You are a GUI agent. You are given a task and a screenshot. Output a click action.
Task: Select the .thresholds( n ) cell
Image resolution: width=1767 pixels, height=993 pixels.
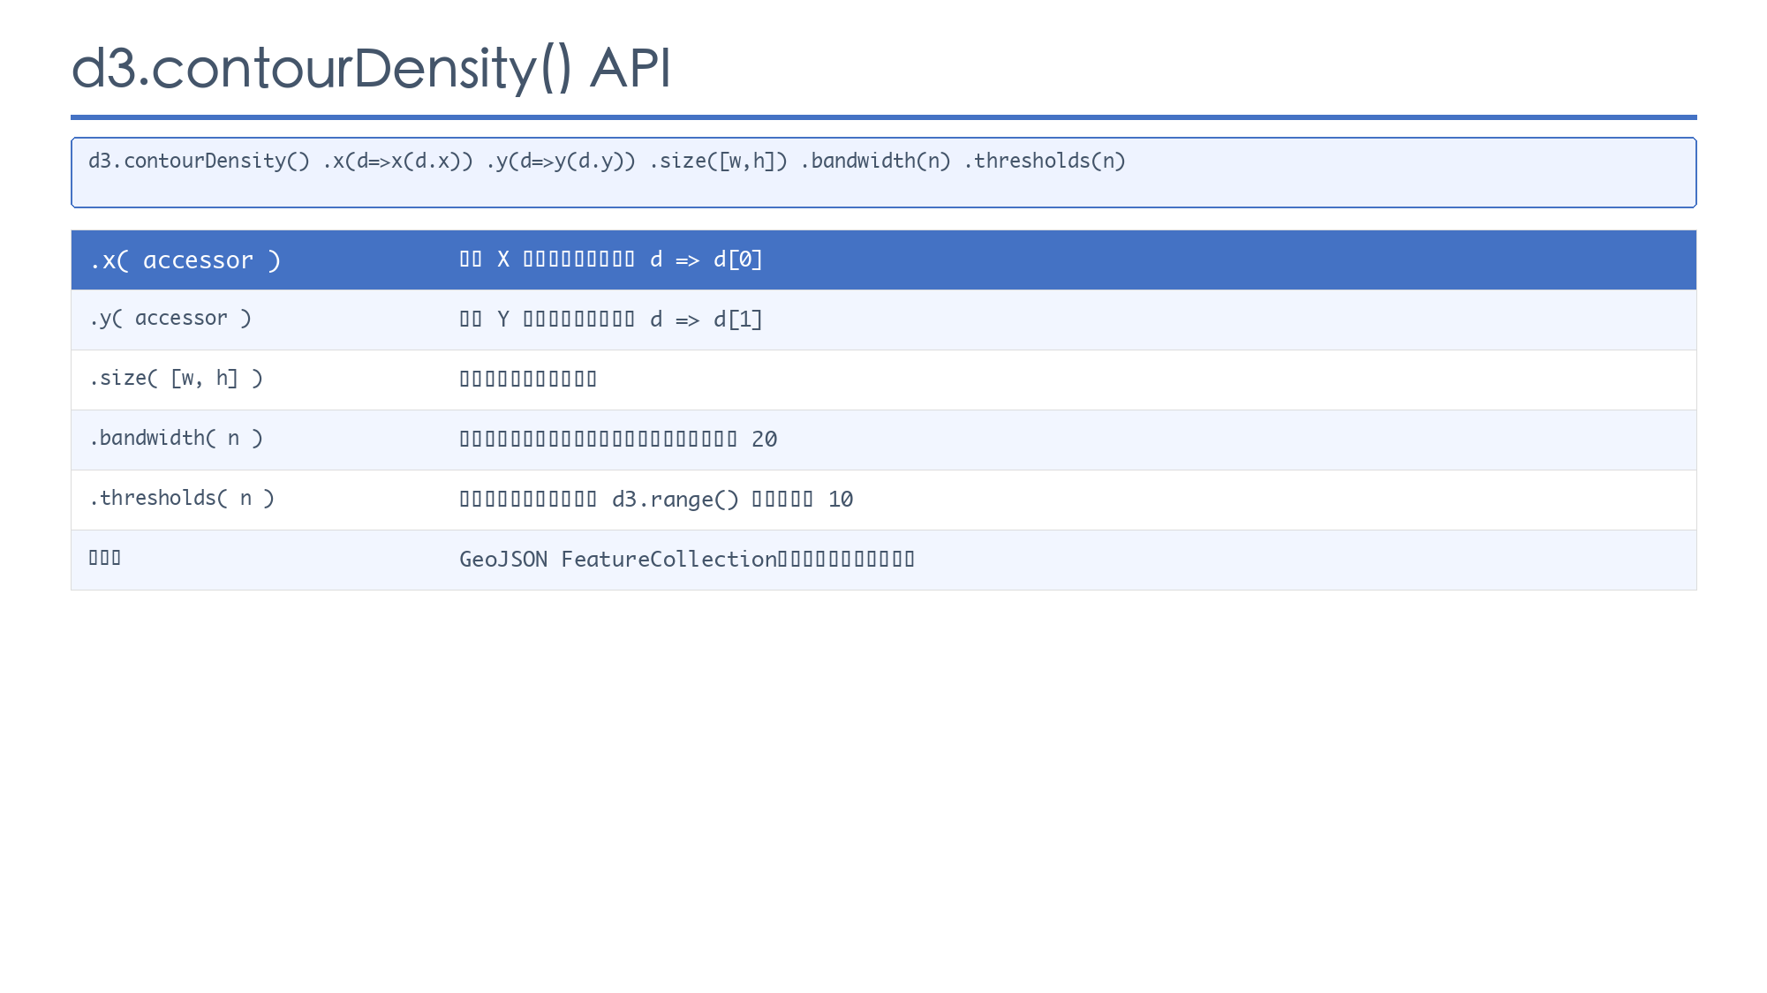click(256, 500)
